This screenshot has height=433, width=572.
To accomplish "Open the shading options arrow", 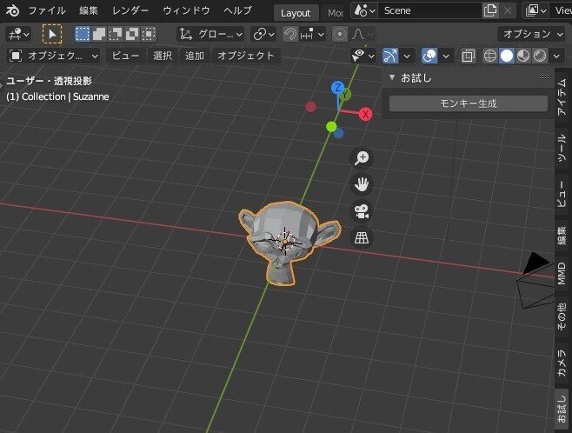I will [556, 56].
